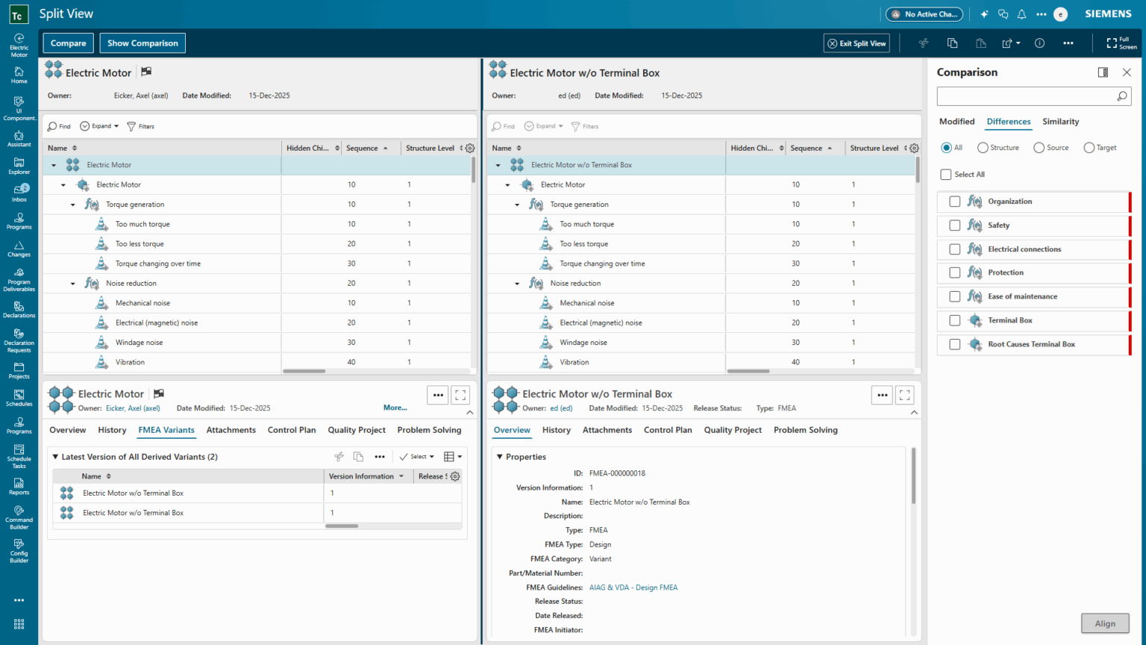Click the Cut icon in the top toolbar
This screenshot has width=1146, height=645.
point(923,43)
